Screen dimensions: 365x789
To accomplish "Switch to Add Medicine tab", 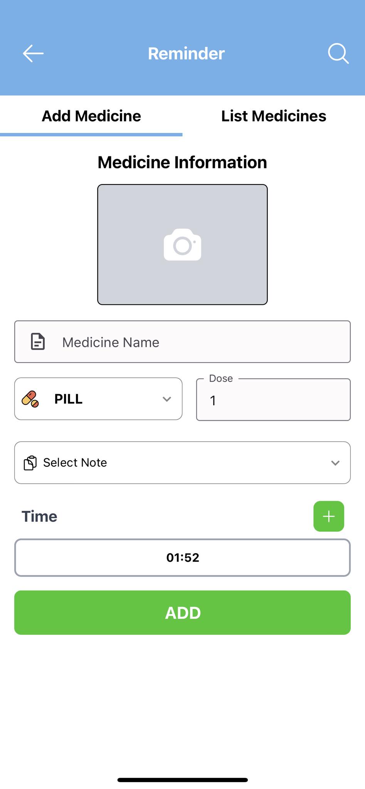I will click(91, 116).
